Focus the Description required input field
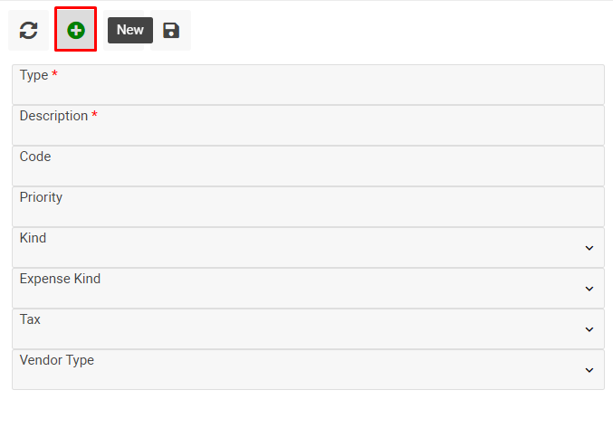 pyautogui.click(x=308, y=131)
